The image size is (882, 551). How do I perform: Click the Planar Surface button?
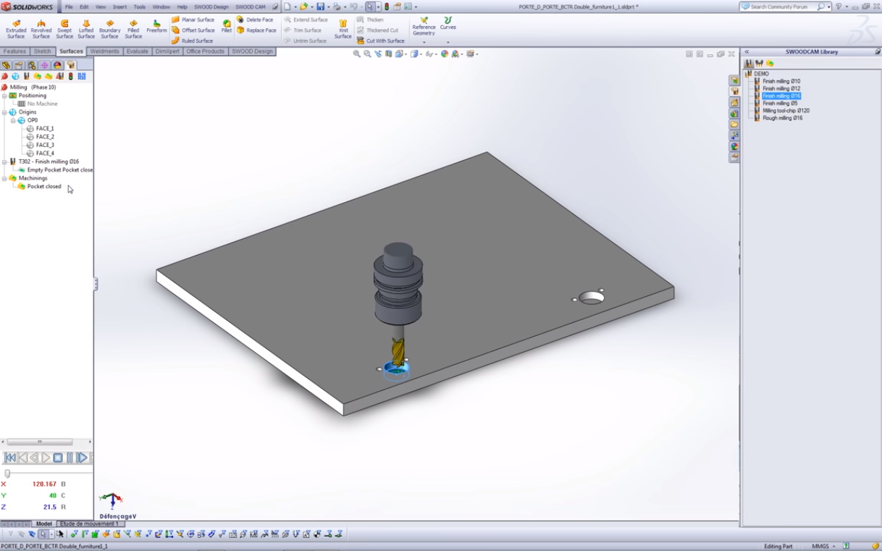(x=193, y=20)
